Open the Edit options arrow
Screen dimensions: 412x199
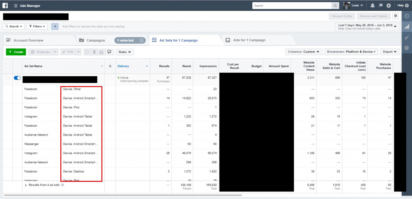[x=78, y=52]
